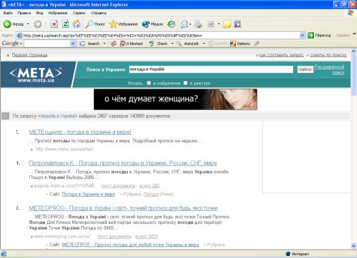Click the Back (Назад) arrow icon
Image resolution: width=357 pixels, height=258 pixels.
click(7, 24)
